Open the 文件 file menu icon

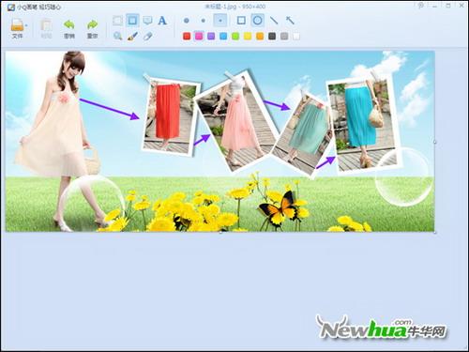click(17, 25)
